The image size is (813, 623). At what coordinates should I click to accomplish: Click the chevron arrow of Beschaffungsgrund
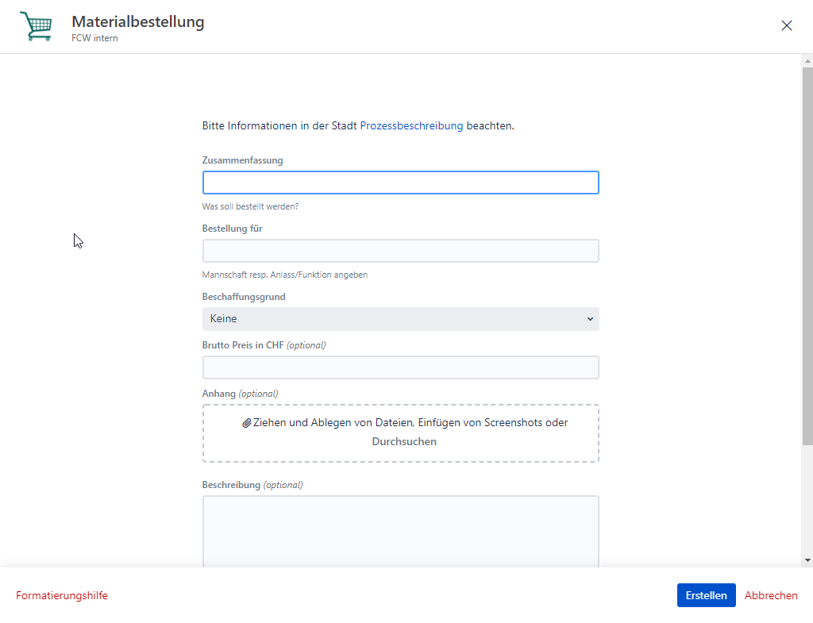coord(590,319)
